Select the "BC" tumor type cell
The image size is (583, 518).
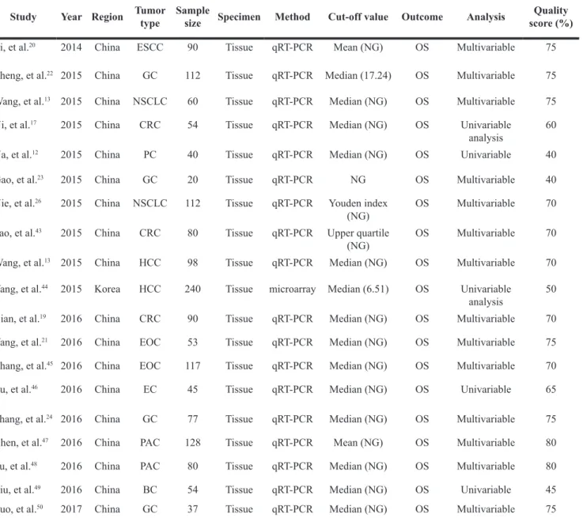150,490
